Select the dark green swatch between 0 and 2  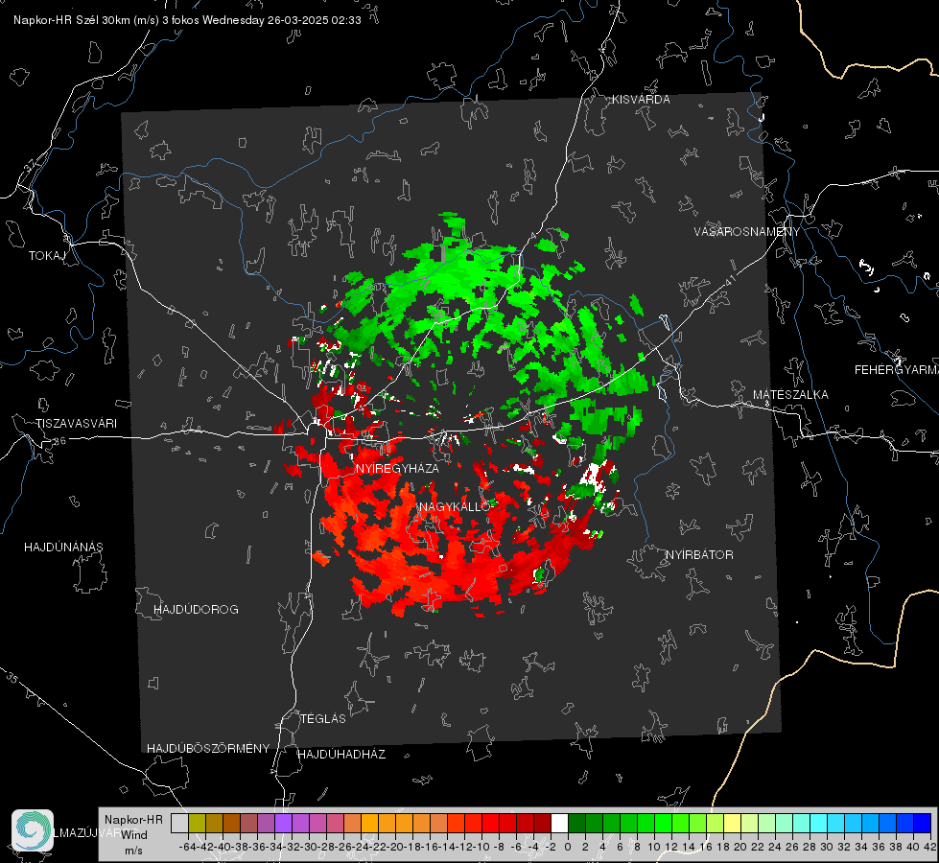pyautogui.click(x=576, y=823)
